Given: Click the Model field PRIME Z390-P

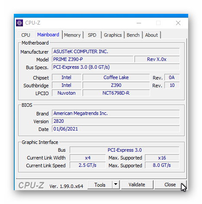Looking at the screenshot, I should pos(93,59).
